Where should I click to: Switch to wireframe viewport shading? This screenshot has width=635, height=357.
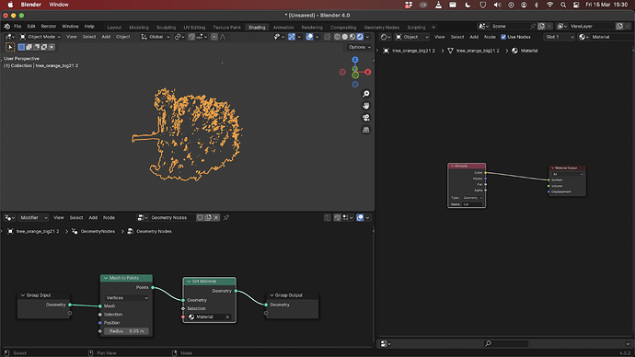pos(337,37)
